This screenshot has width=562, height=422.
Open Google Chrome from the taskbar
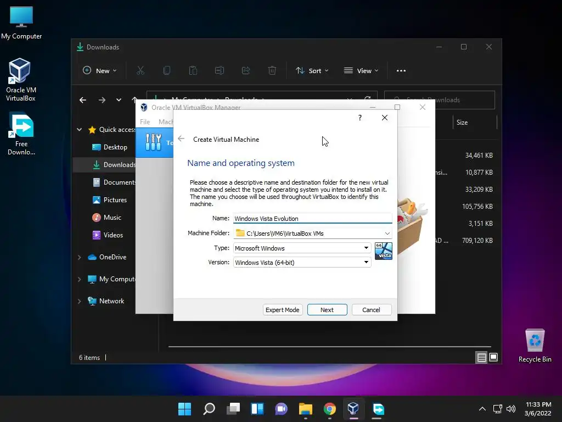(330, 409)
